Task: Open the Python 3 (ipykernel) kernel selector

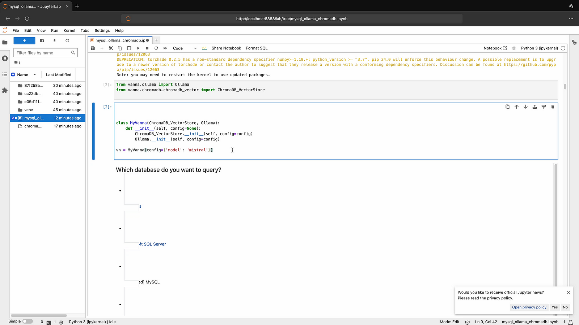Action: [x=539, y=48]
